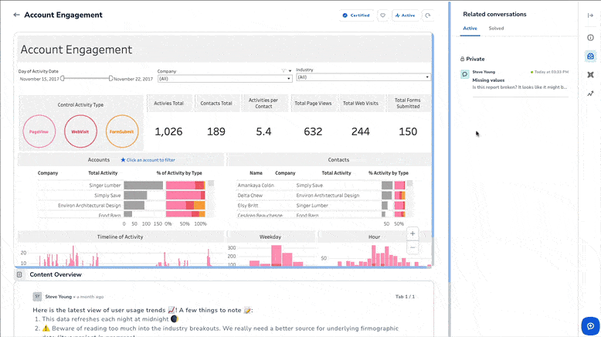601x337 pixels.
Task: Collapse the right side panel arrow
Action: click(x=590, y=15)
